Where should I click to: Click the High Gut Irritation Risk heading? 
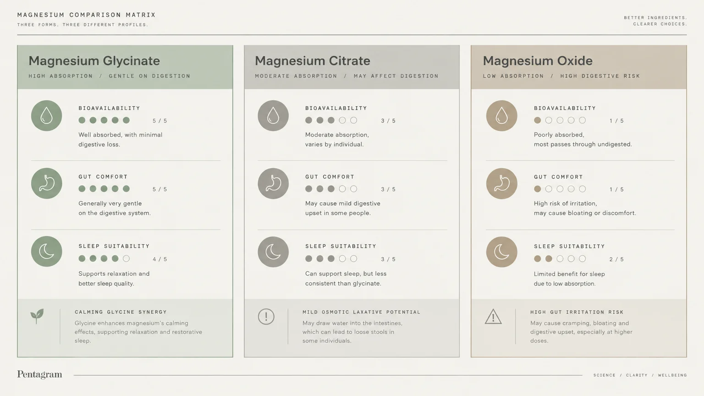coord(577,312)
